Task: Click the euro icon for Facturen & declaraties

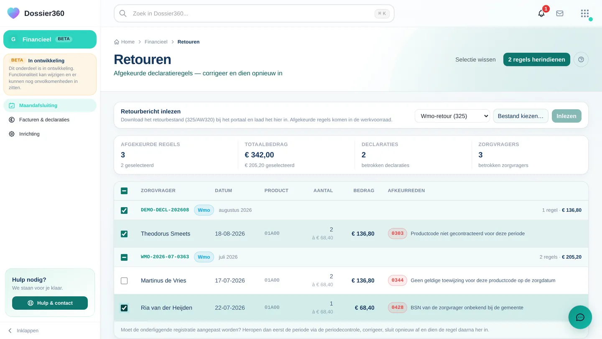Action: (12, 120)
